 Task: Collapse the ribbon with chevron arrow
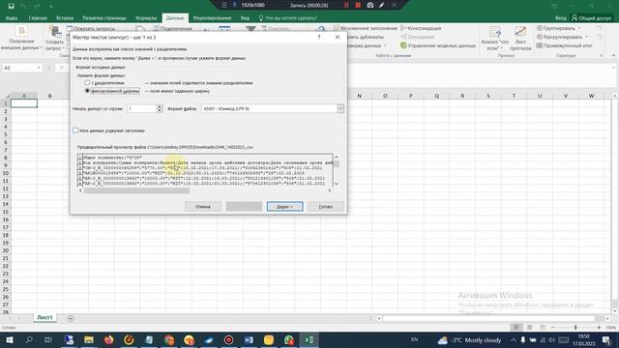613,56
